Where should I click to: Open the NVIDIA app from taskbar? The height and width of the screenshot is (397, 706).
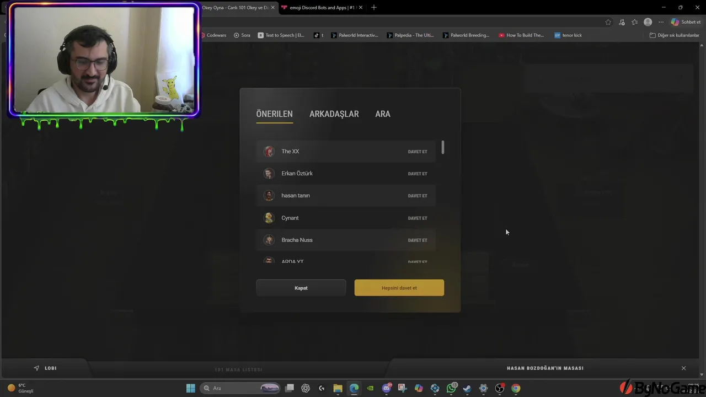coord(370,388)
